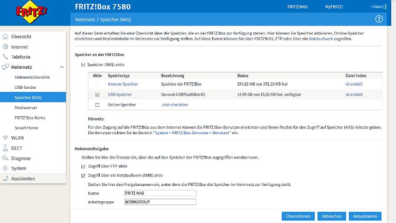Image resolution: width=396 pixels, height=223 pixels.
Task: Toggle the Speicher (NAS) aktiv checkbox
Action: tap(82, 64)
